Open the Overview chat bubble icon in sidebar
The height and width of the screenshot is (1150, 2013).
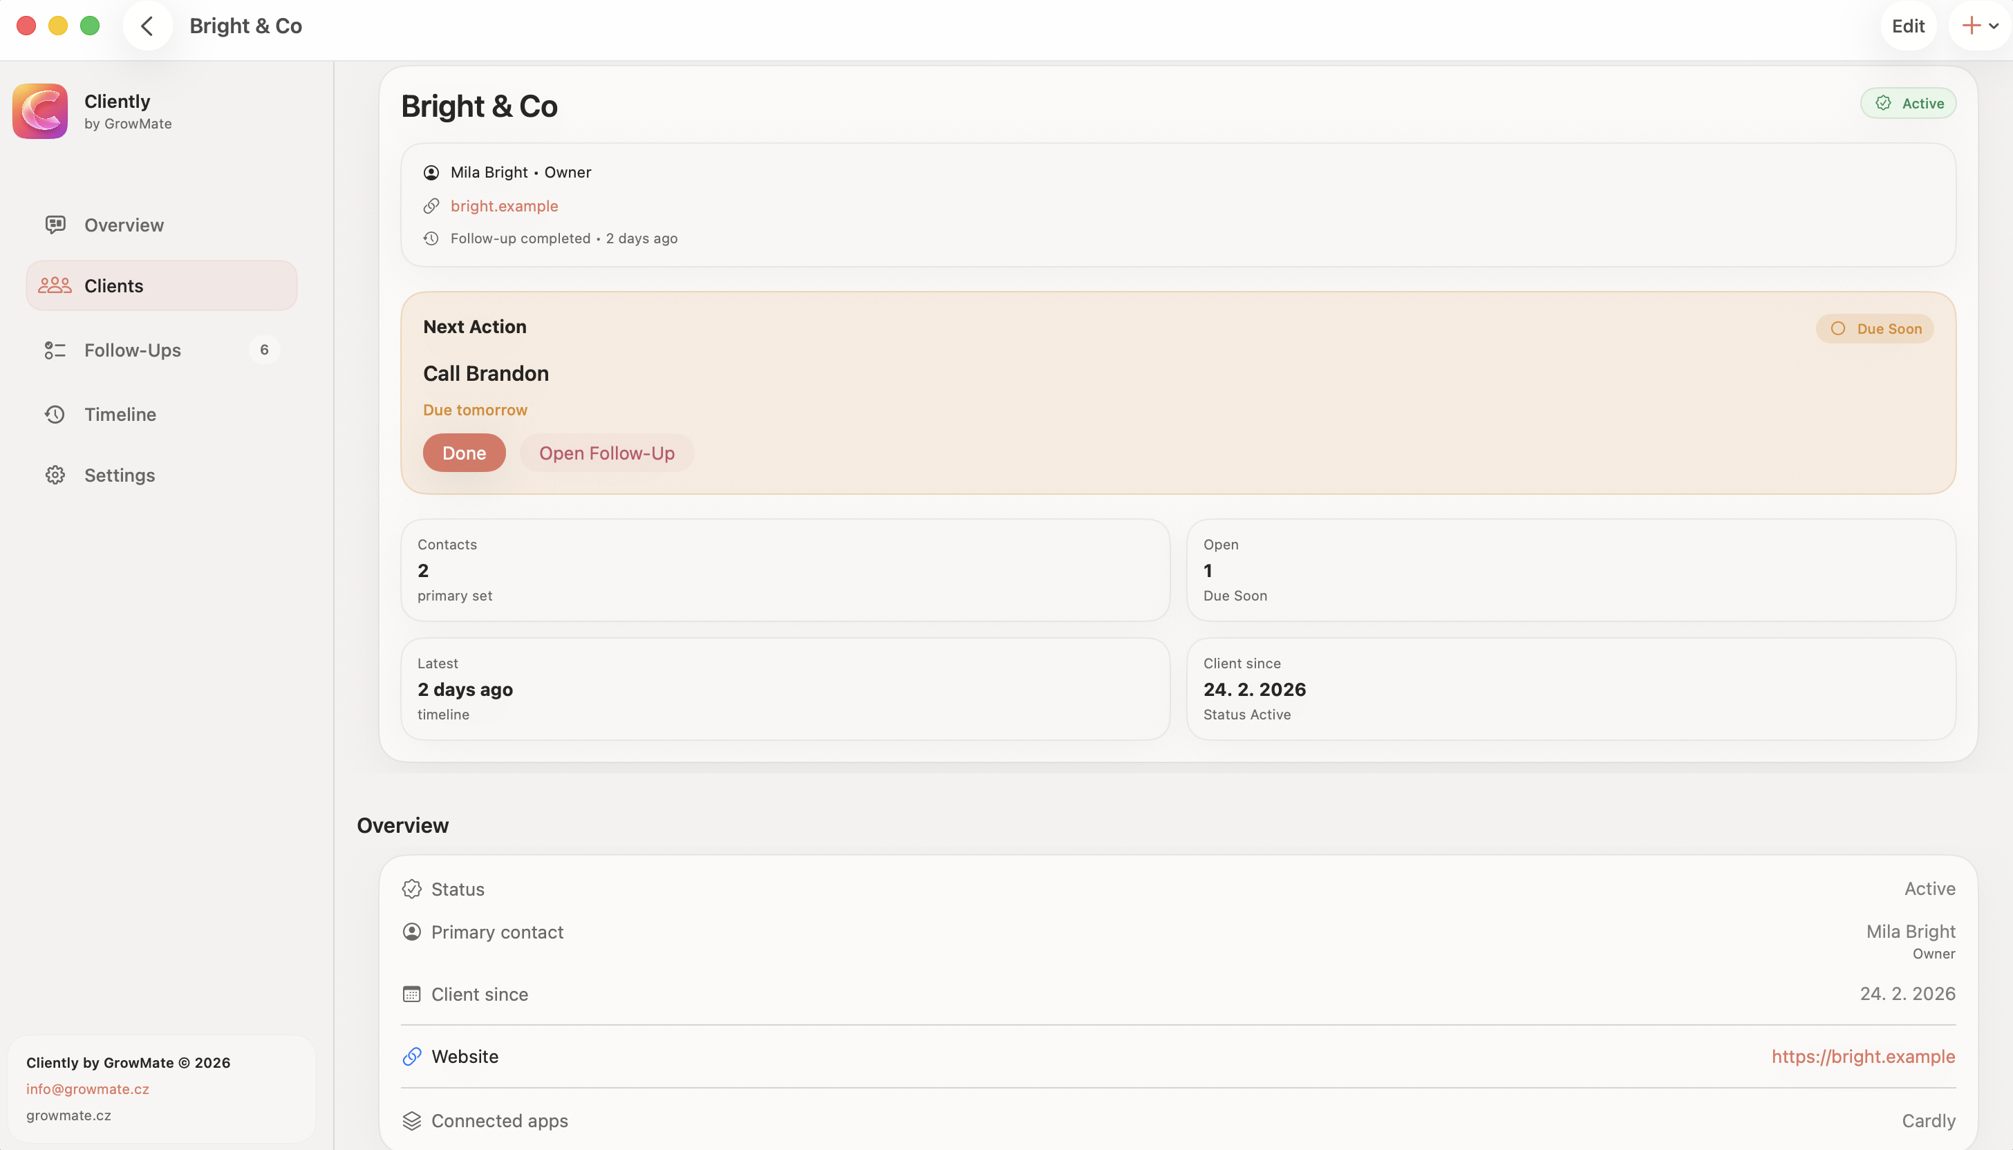[55, 225]
